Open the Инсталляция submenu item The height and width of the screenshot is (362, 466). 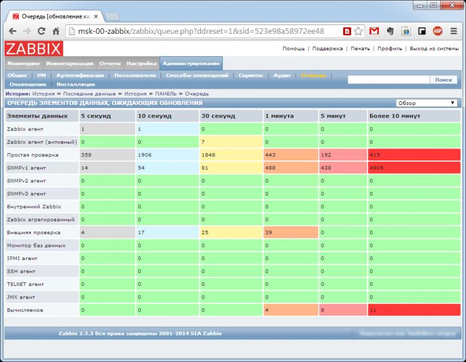[76, 84]
